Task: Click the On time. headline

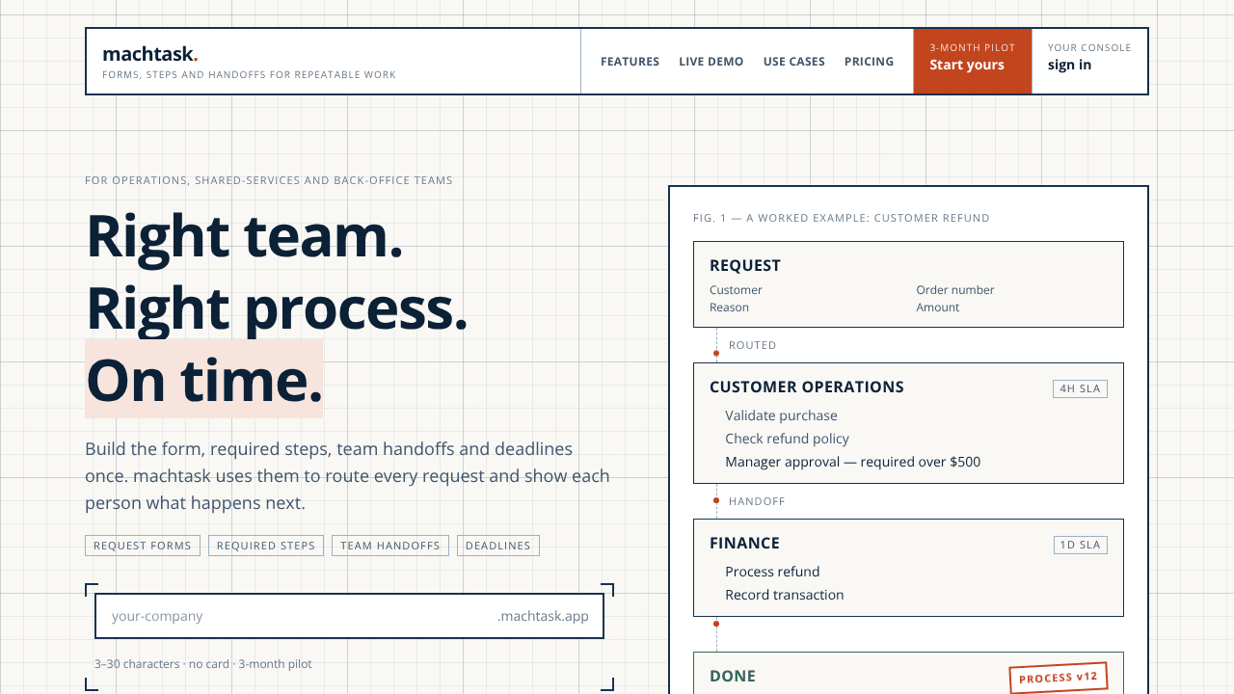Action: point(204,380)
